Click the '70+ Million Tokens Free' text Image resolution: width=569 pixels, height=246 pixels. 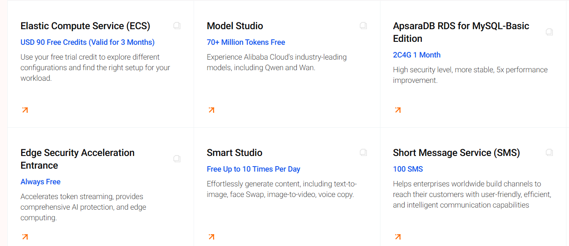pos(246,42)
